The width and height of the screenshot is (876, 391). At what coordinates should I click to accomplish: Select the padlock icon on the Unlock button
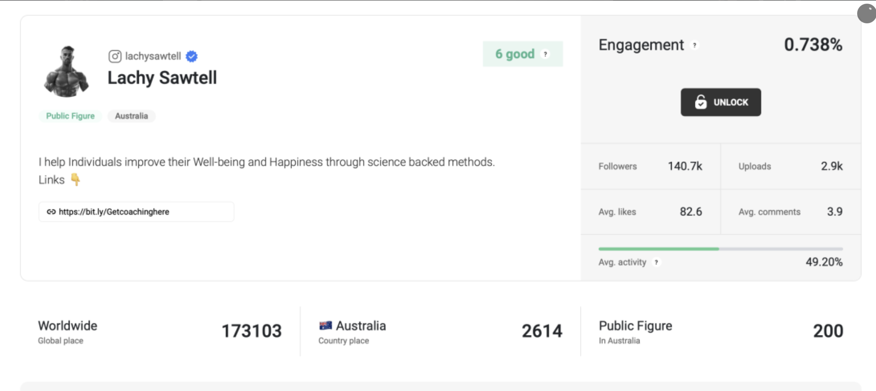701,102
